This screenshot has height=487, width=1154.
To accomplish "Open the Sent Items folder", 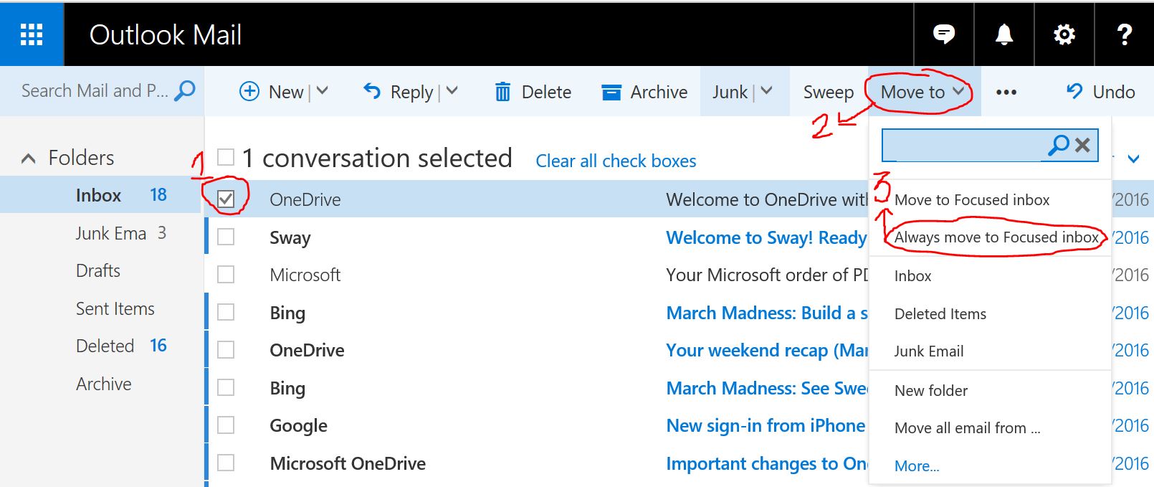I will coord(115,308).
